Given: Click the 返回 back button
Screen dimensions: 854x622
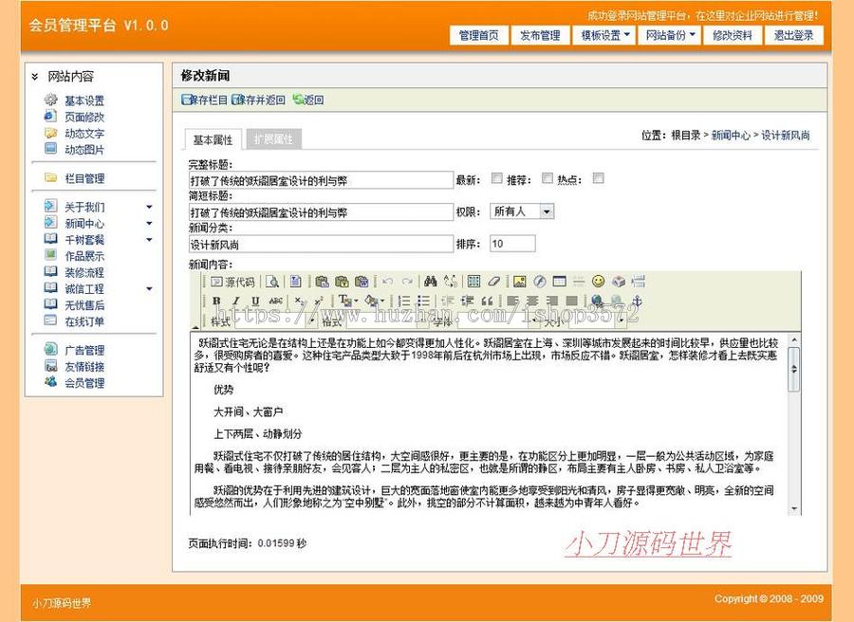Looking at the screenshot, I should coord(308,100).
